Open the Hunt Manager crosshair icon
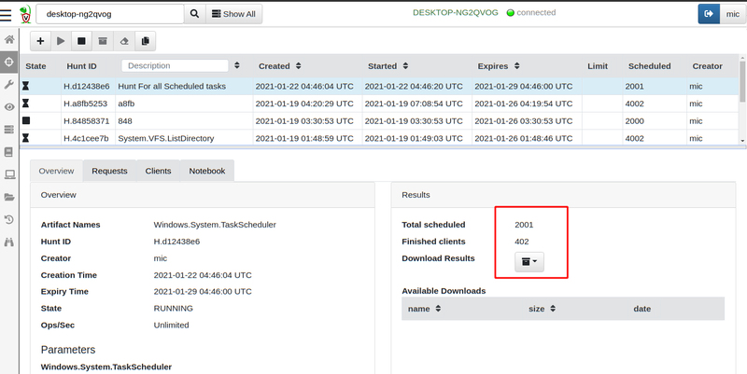 coord(9,62)
